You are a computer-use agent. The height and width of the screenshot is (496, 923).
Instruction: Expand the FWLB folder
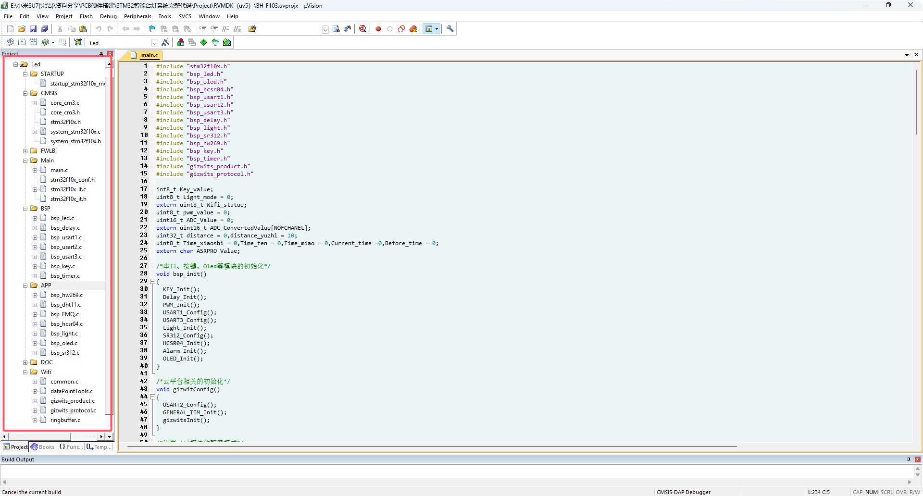[x=25, y=151]
